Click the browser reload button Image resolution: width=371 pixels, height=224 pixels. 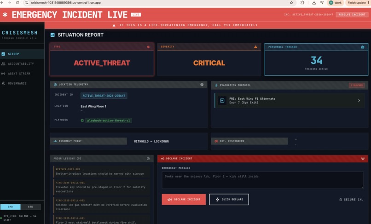coord(17,3)
